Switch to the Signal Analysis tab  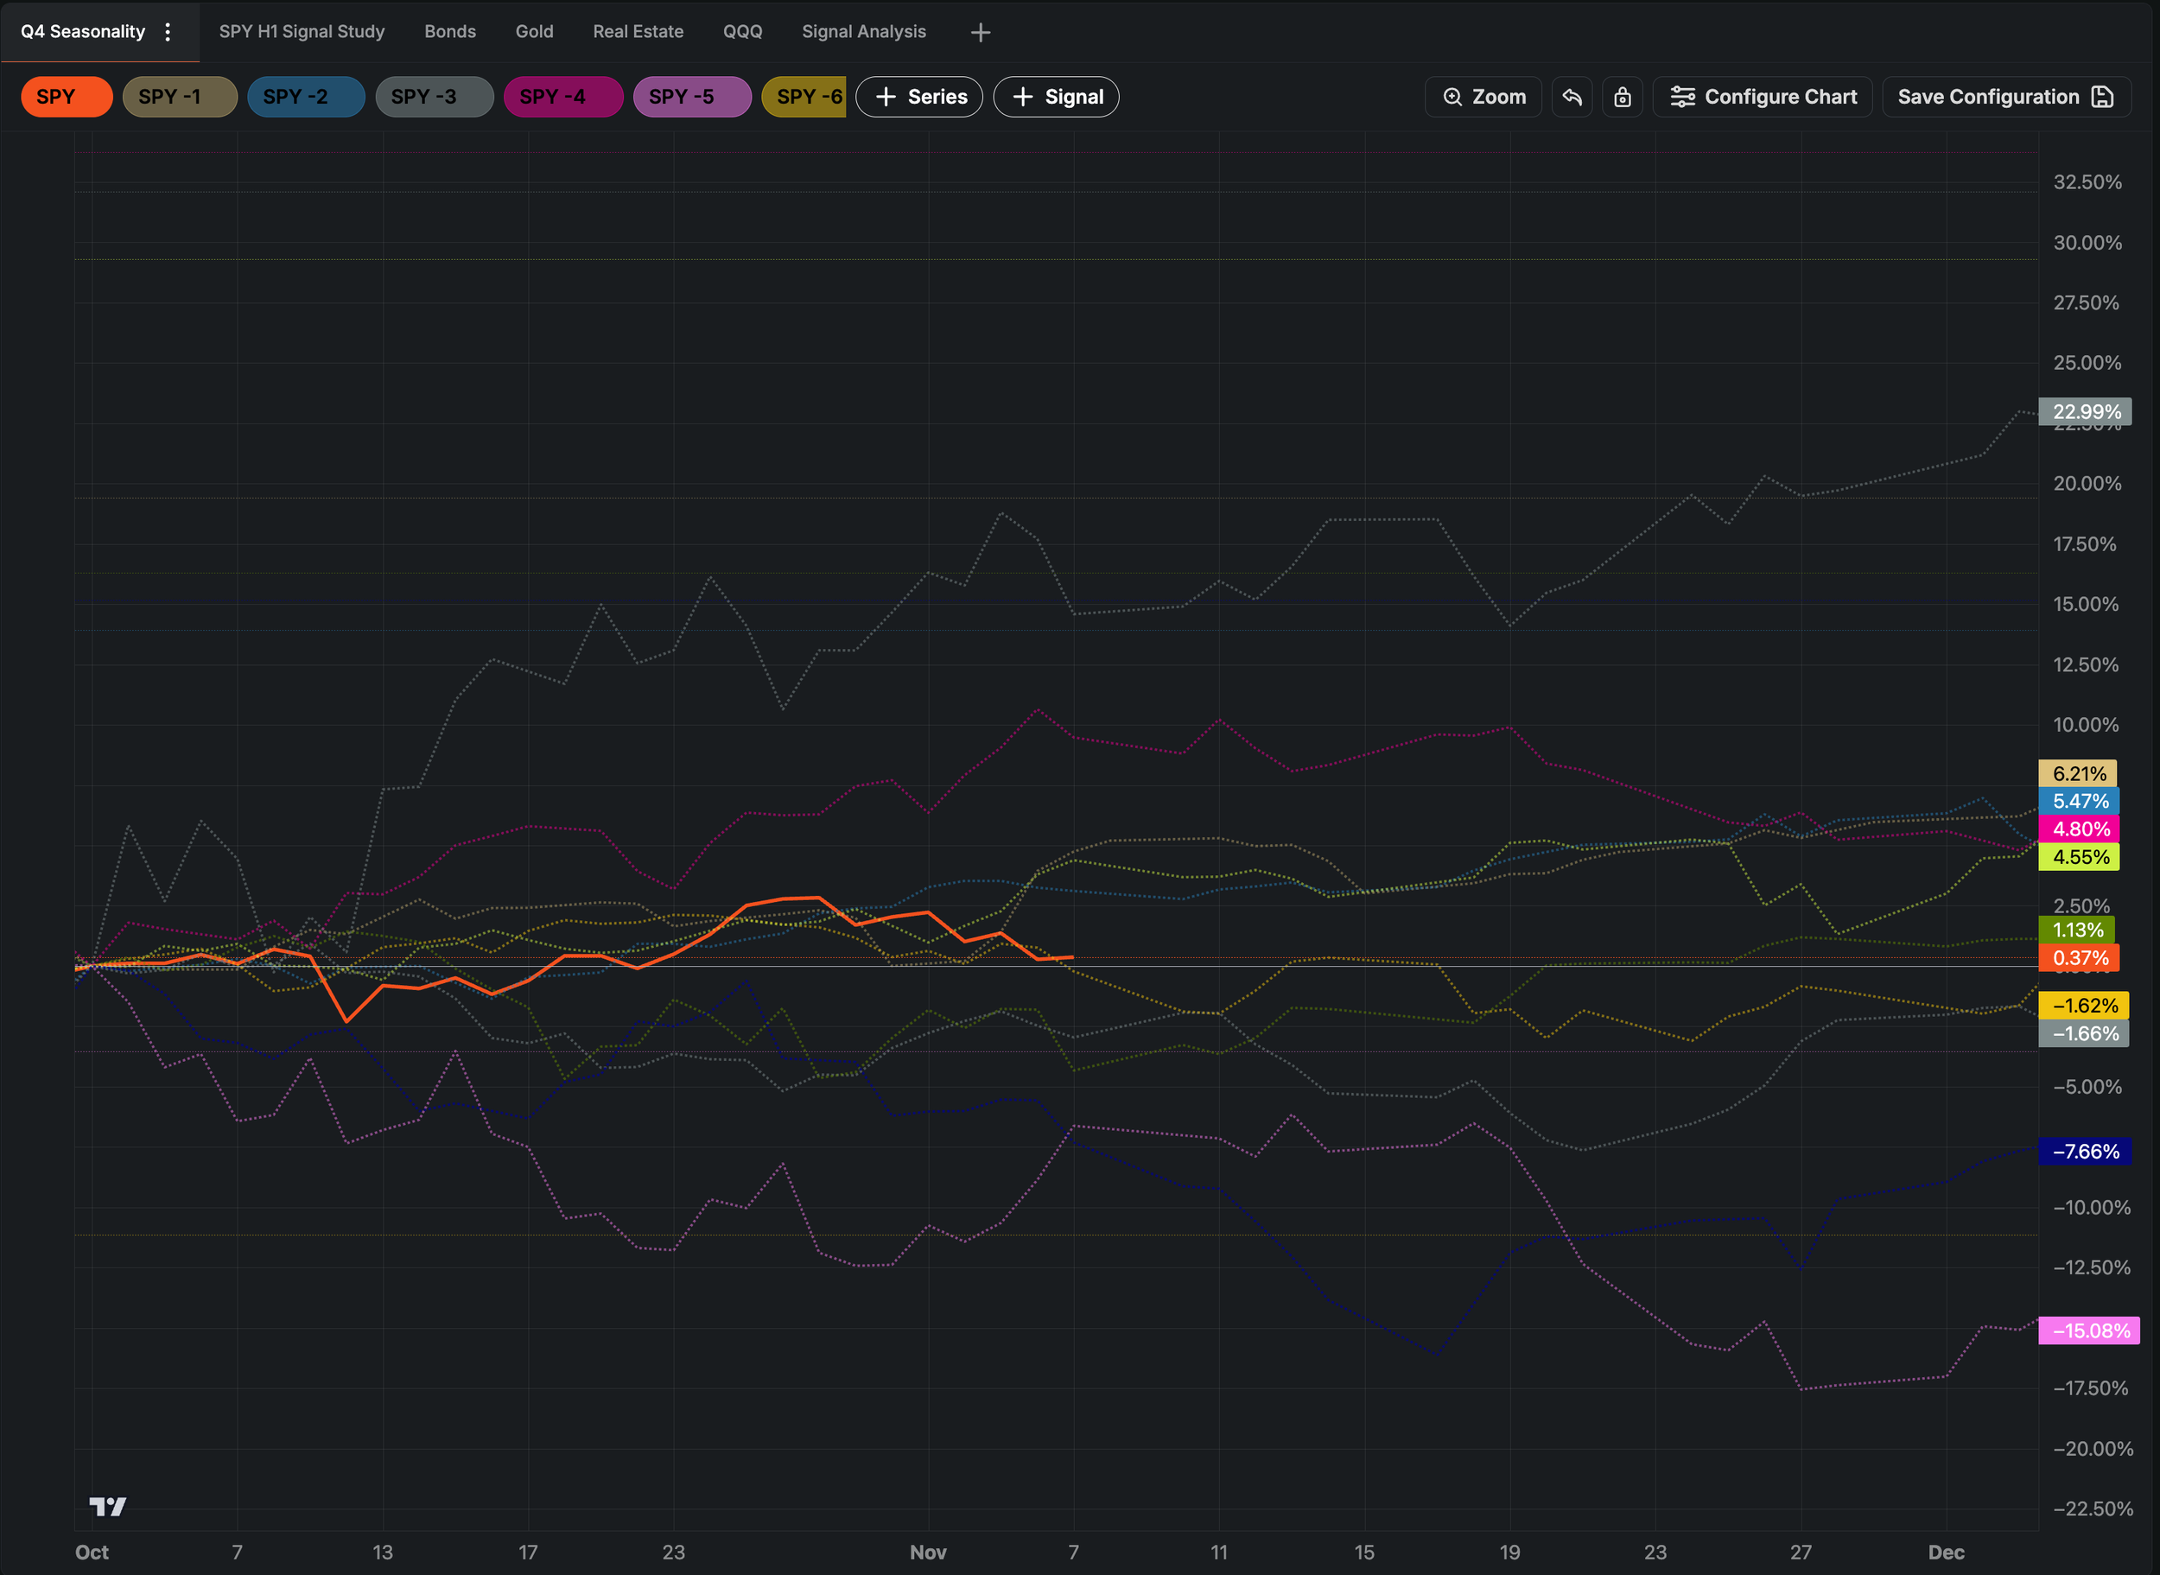point(862,31)
